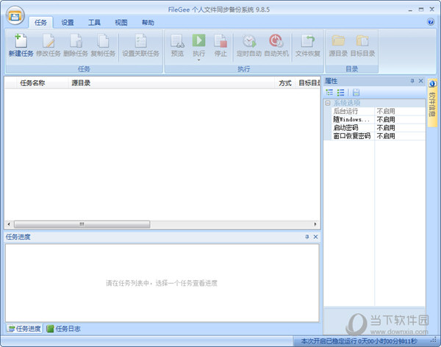Switch to the 任务日志 bottom tab
441x347 pixels.
coord(64,329)
